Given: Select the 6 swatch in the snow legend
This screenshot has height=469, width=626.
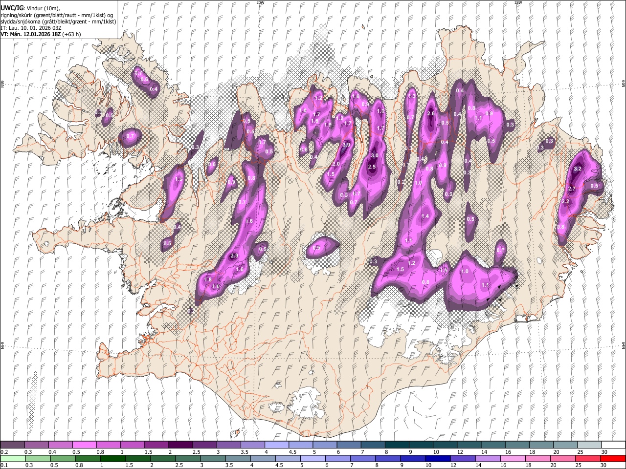Looking at the screenshot, I should pyautogui.click(x=349, y=445).
